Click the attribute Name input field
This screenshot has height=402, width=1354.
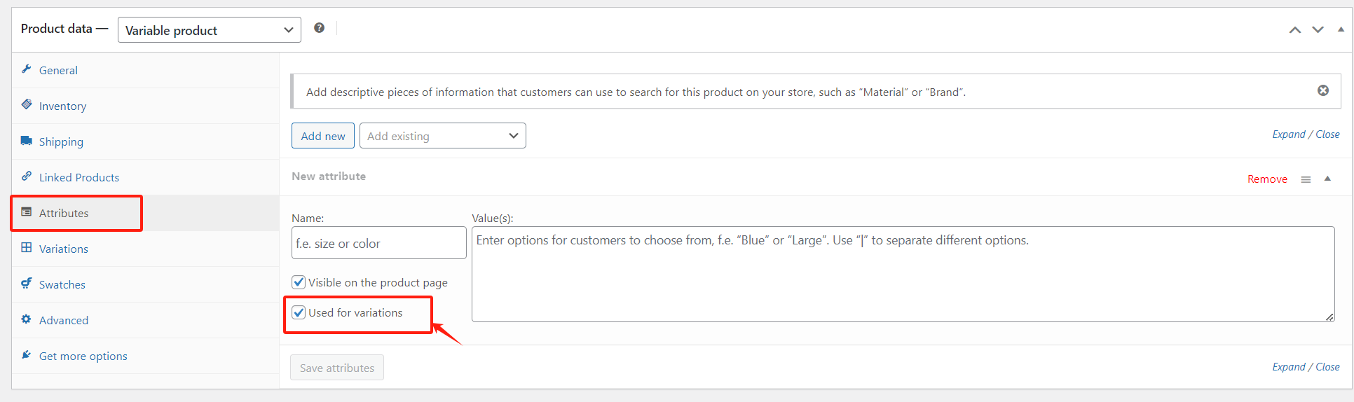pyautogui.click(x=378, y=243)
